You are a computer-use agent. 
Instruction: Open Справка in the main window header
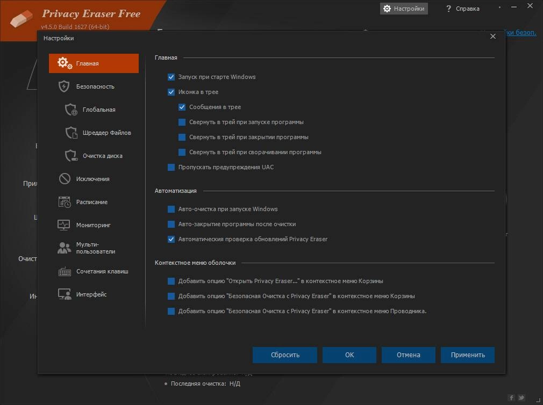click(x=463, y=9)
